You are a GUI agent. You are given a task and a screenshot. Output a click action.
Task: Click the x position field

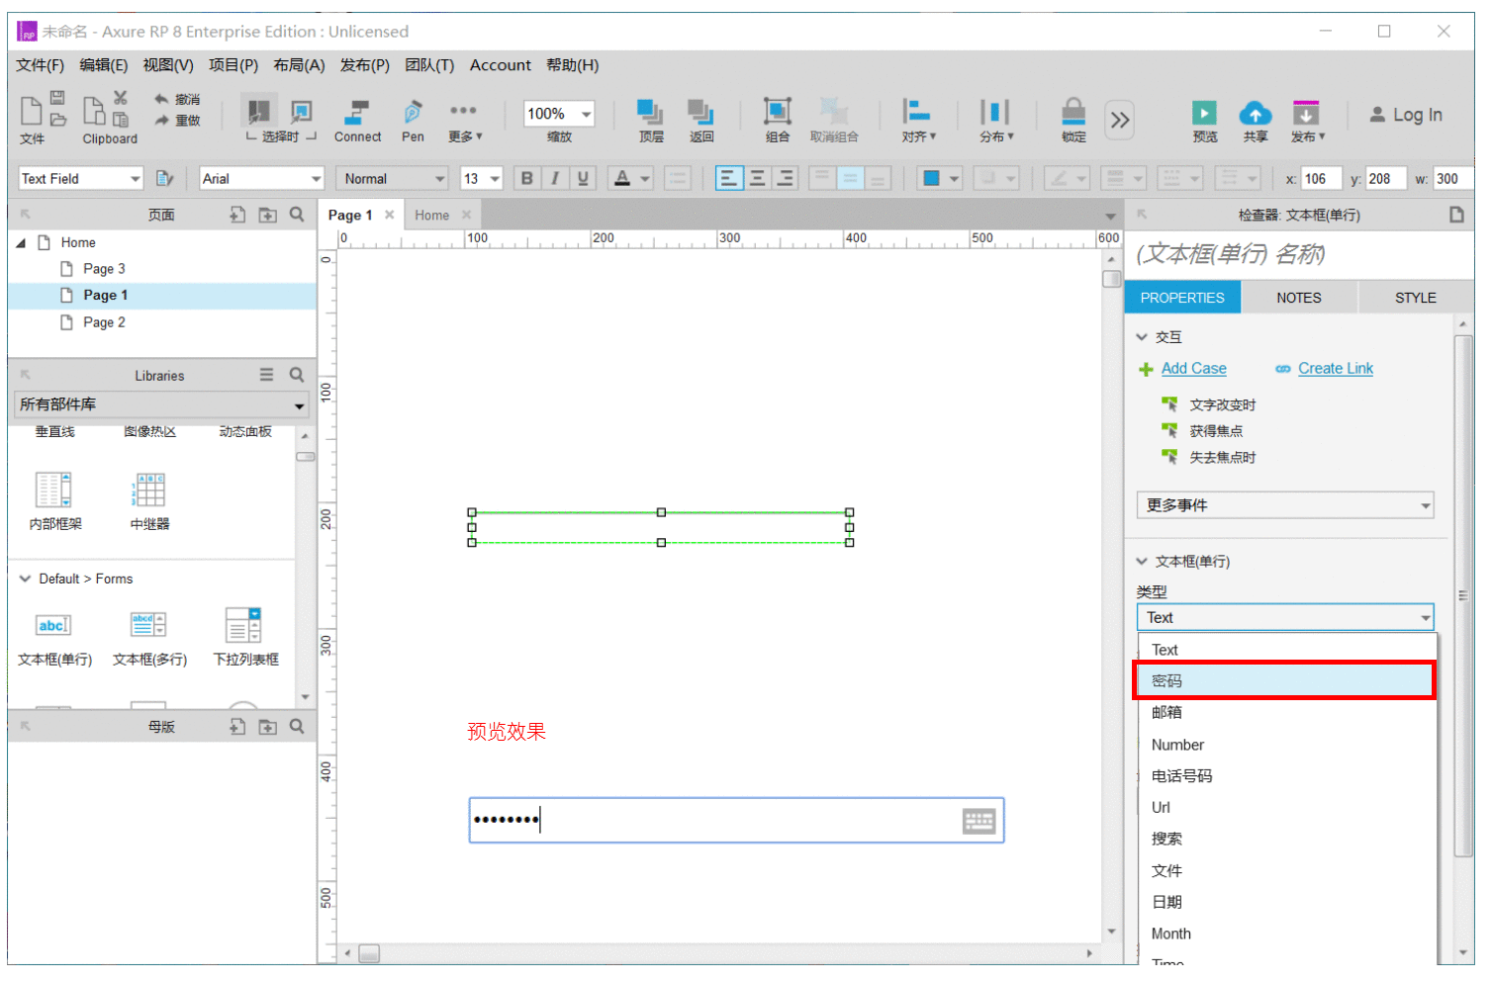(1320, 179)
